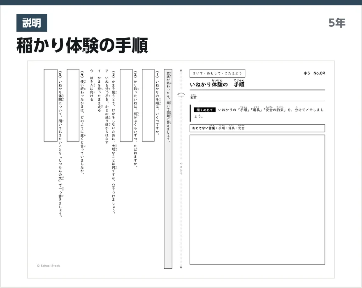Click question (4) 使い終わったかまは text
362x288 pixels.
tap(82, 123)
